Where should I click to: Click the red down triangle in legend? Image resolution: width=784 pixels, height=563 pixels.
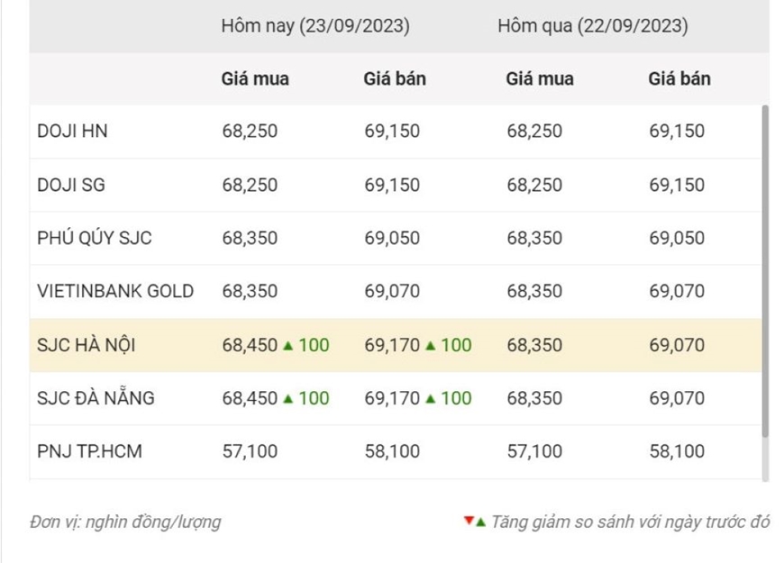click(x=469, y=521)
